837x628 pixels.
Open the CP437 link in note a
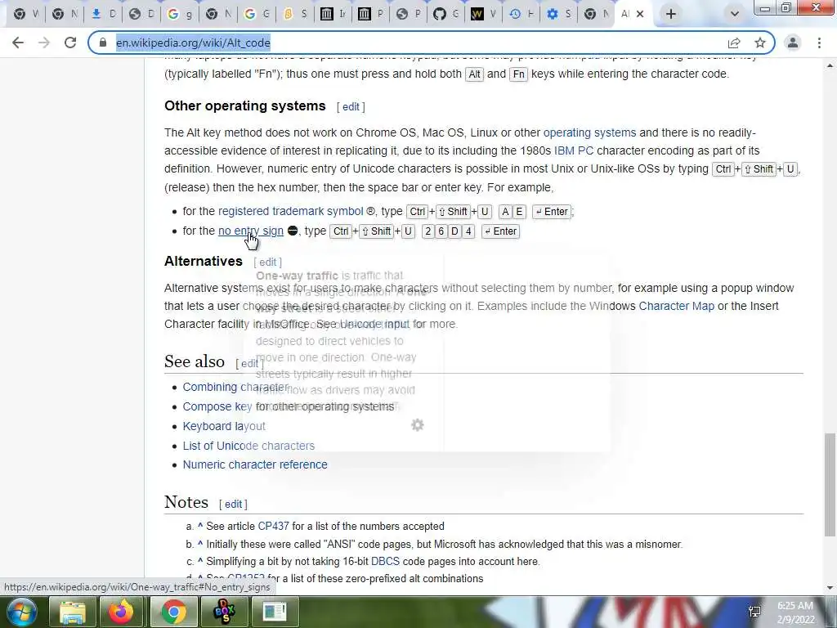point(273,526)
